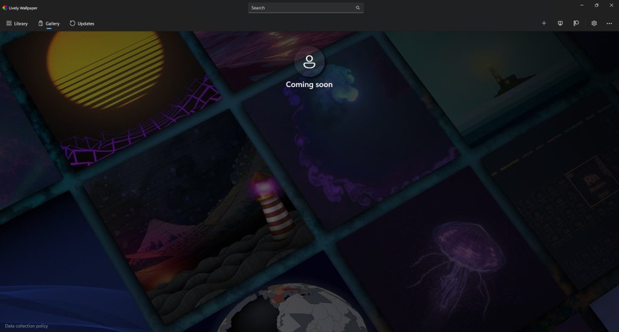Click the magnifier search icon
619x332 pixels.
coord(358,8)
